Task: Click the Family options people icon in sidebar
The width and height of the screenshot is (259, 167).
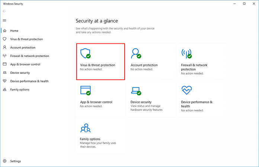Action: pos(4,89)
